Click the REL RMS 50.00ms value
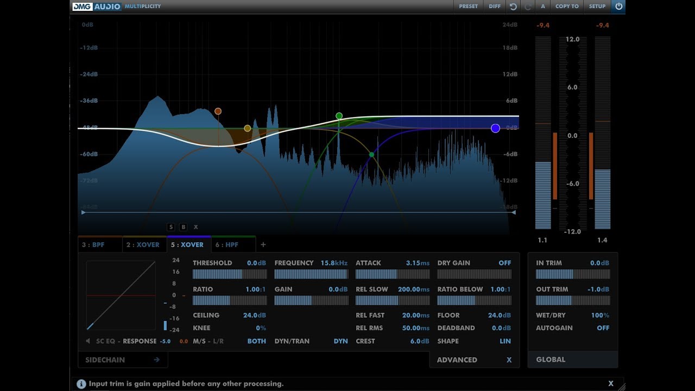This screenshot has height=391, width=695. pyautogui.click(x=415, y=328)
